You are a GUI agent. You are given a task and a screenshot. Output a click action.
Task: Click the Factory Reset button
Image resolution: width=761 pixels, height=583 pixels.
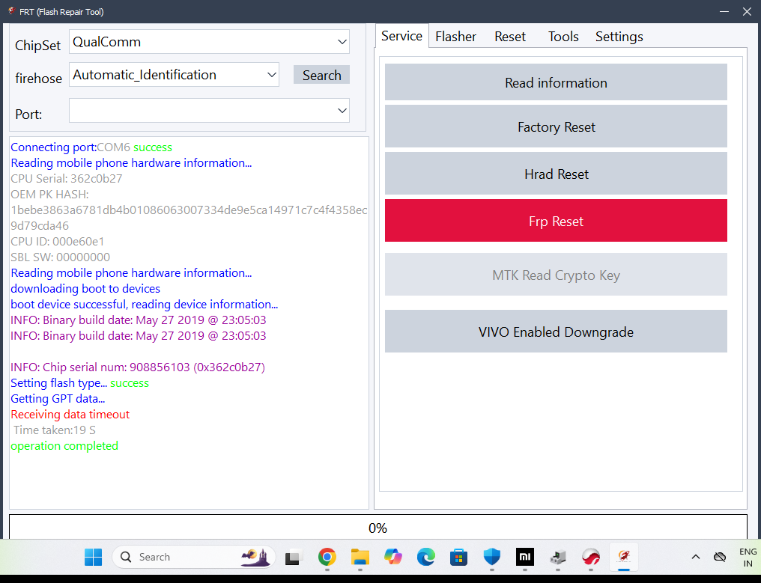tap(556, 126)
